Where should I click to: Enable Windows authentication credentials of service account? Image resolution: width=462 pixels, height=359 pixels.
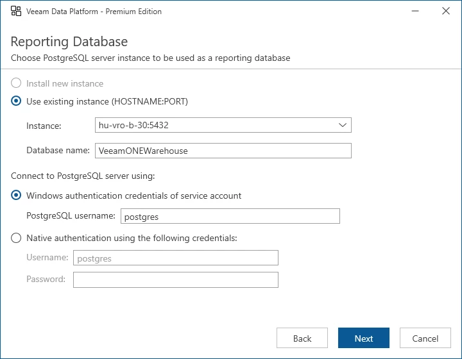pos(17,196)
